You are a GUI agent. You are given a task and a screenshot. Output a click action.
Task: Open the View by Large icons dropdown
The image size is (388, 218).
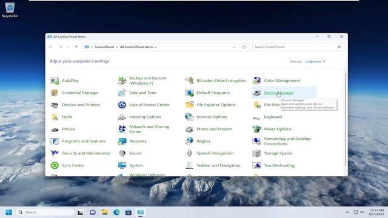pos(315,61)
